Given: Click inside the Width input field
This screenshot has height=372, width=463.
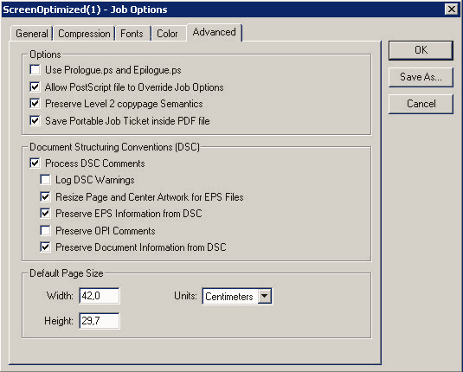Looking at the screenshot, I should click(100, 296).
